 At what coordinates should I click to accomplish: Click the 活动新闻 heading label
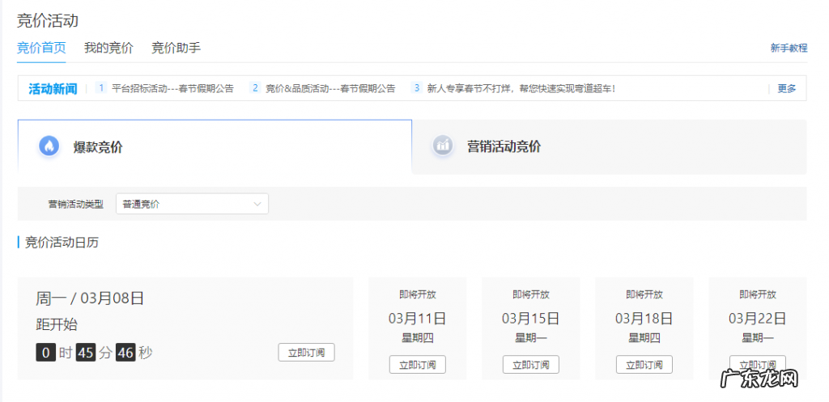(53, 89)
